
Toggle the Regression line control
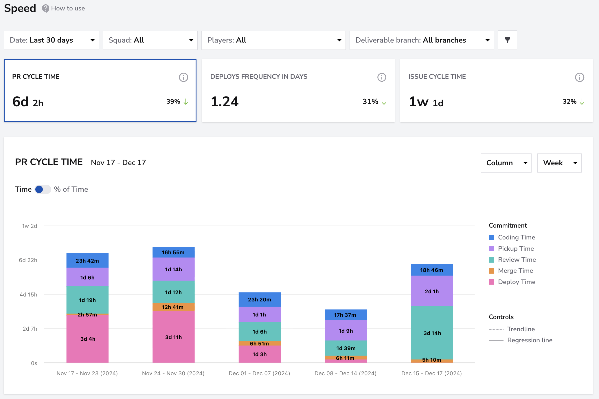tap(520, 340)
